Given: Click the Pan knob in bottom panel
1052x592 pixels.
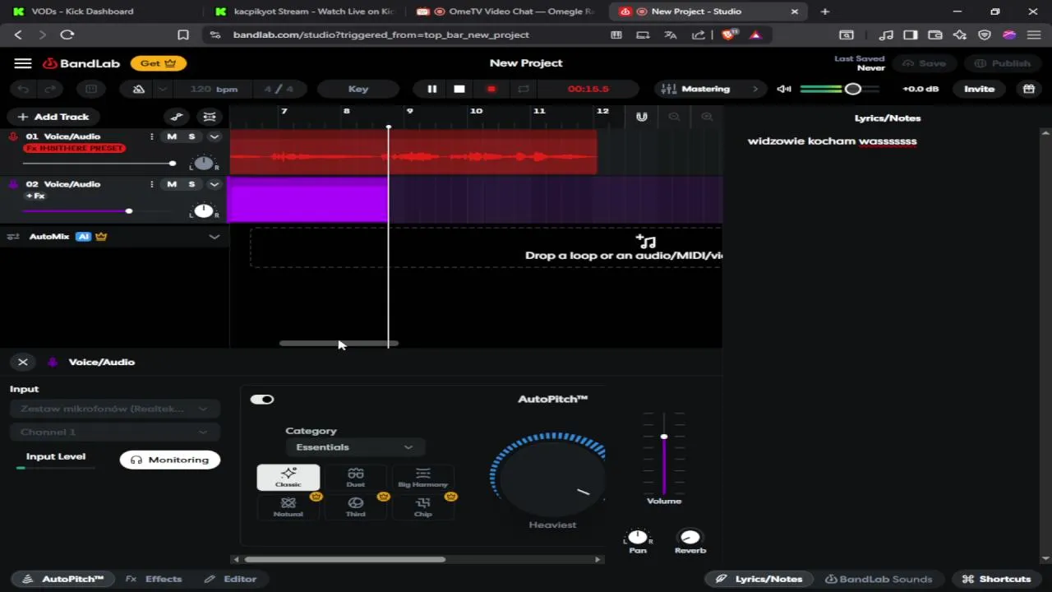Looking at the screenshot, I should click(x=638, y=538).
